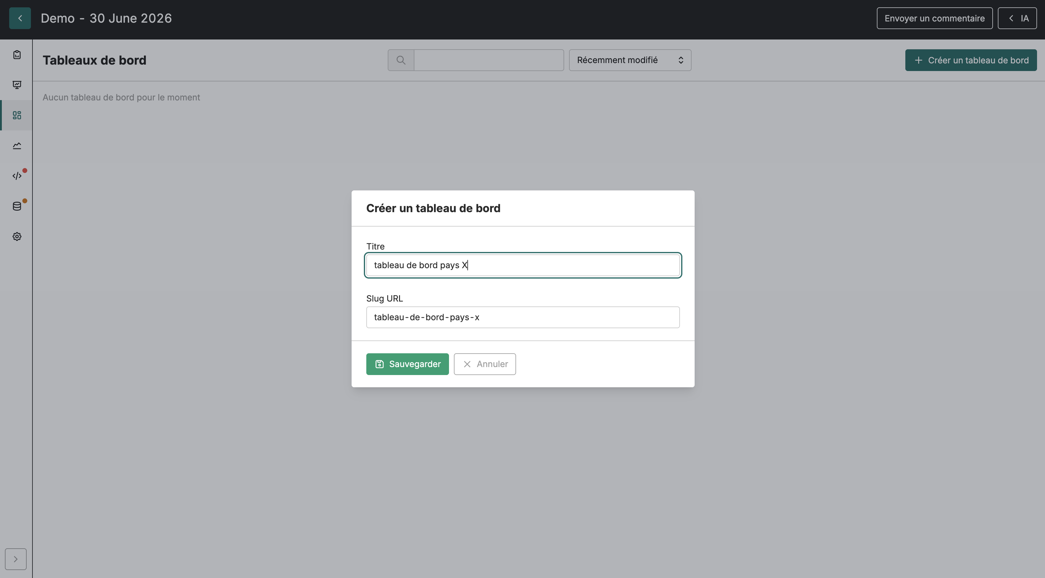
Task: Click the Tableaux de bord heading
Action: 95,60
